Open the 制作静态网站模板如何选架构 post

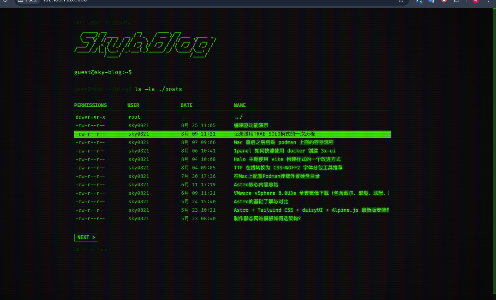pos(267,218)
